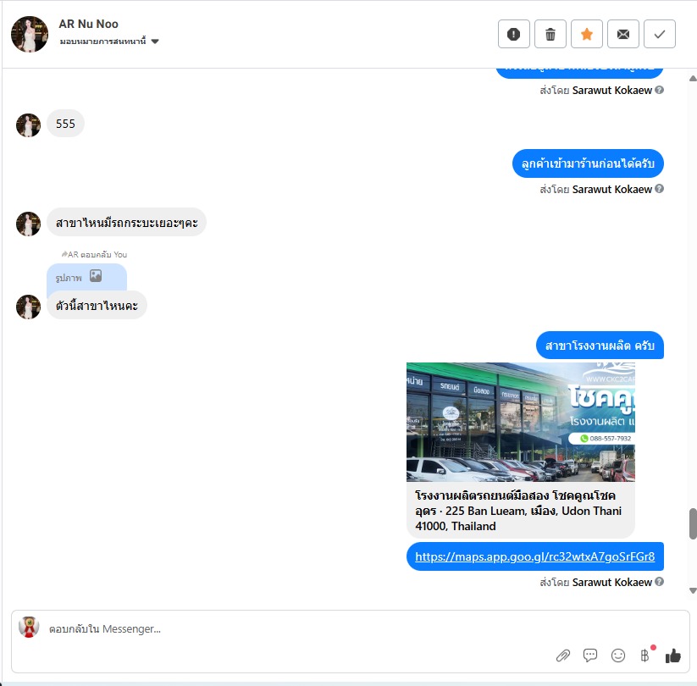Image resolution: width=697 pixels, height=686 pixels.
Task: Mark conversation unread with envelope icon
Action: click(x=622, y=34)
